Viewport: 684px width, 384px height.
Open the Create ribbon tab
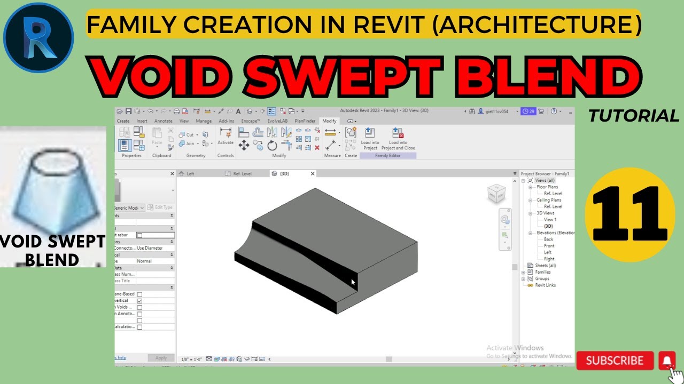coord(123,121)
